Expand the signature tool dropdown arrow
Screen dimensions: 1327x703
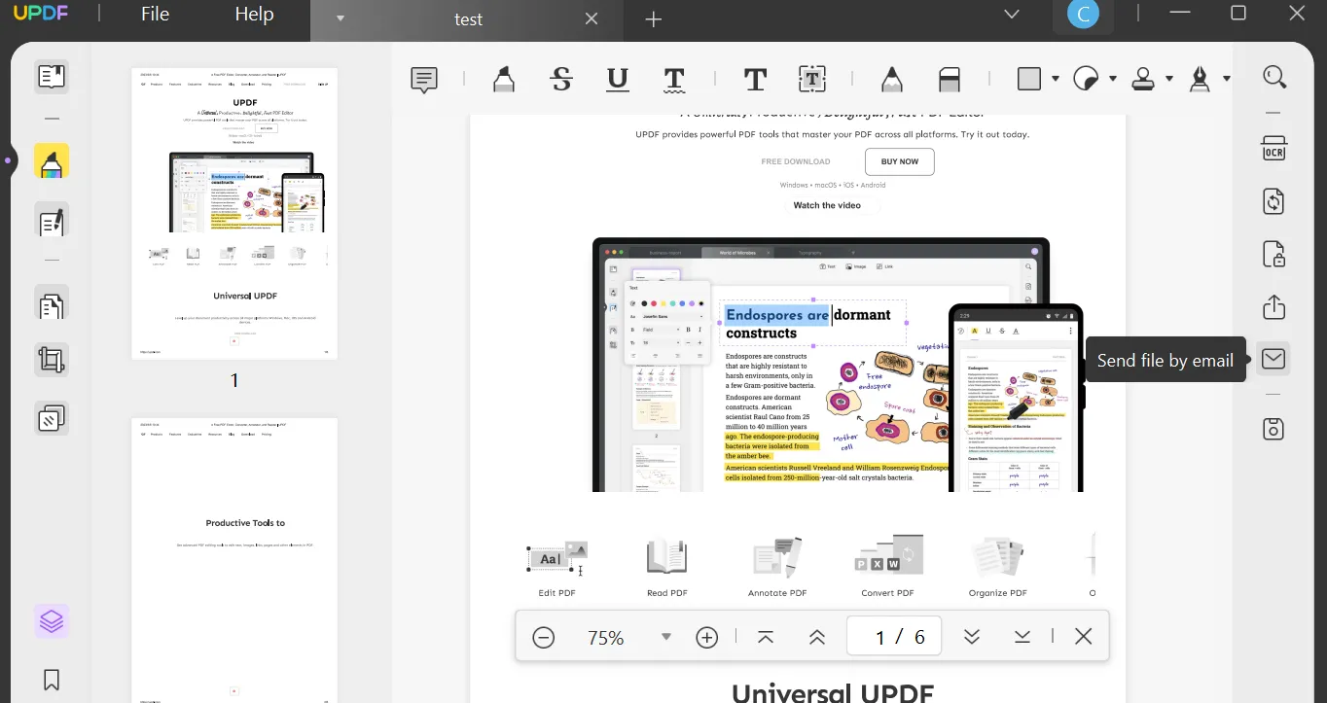[x=1226, y=79]
